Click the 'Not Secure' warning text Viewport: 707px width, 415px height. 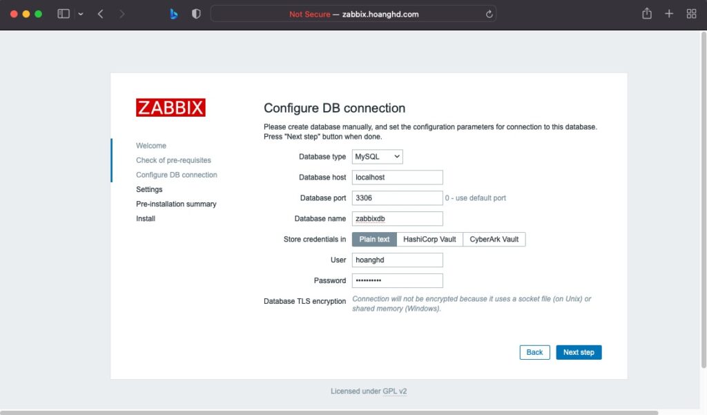coord(310,15)
